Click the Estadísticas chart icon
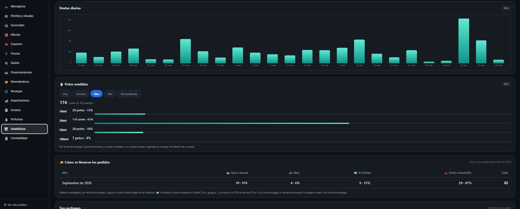Screen dimensions: 520x209 [x=6, y=129]
